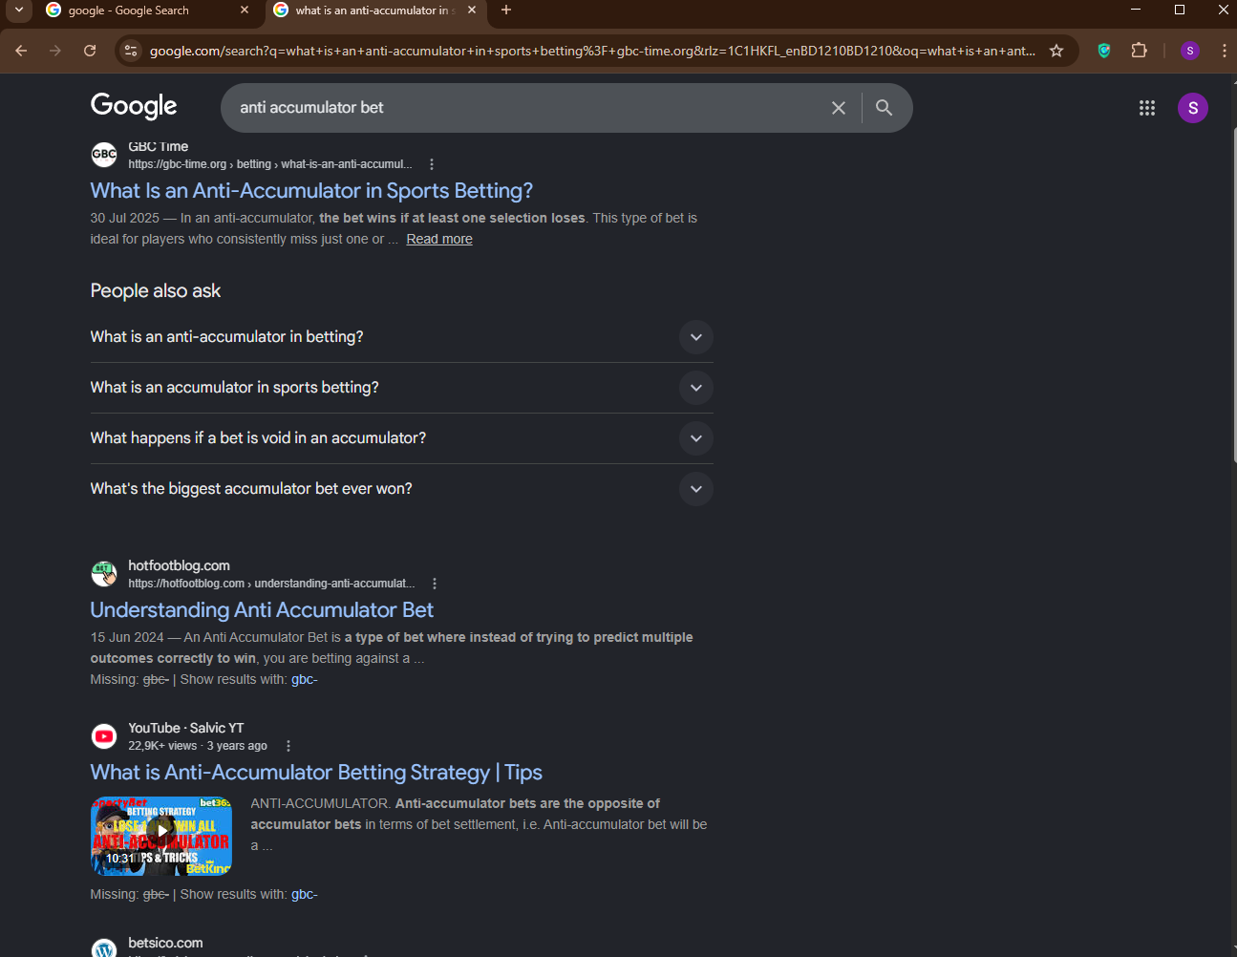
Task: Open site information icon in address bar
Action: [131, 51]
